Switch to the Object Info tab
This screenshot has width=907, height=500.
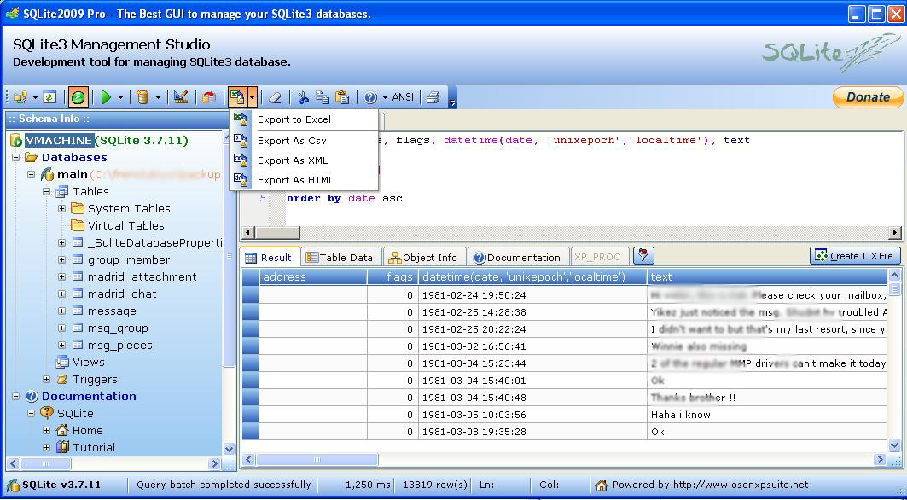click(x=425, y=258)
